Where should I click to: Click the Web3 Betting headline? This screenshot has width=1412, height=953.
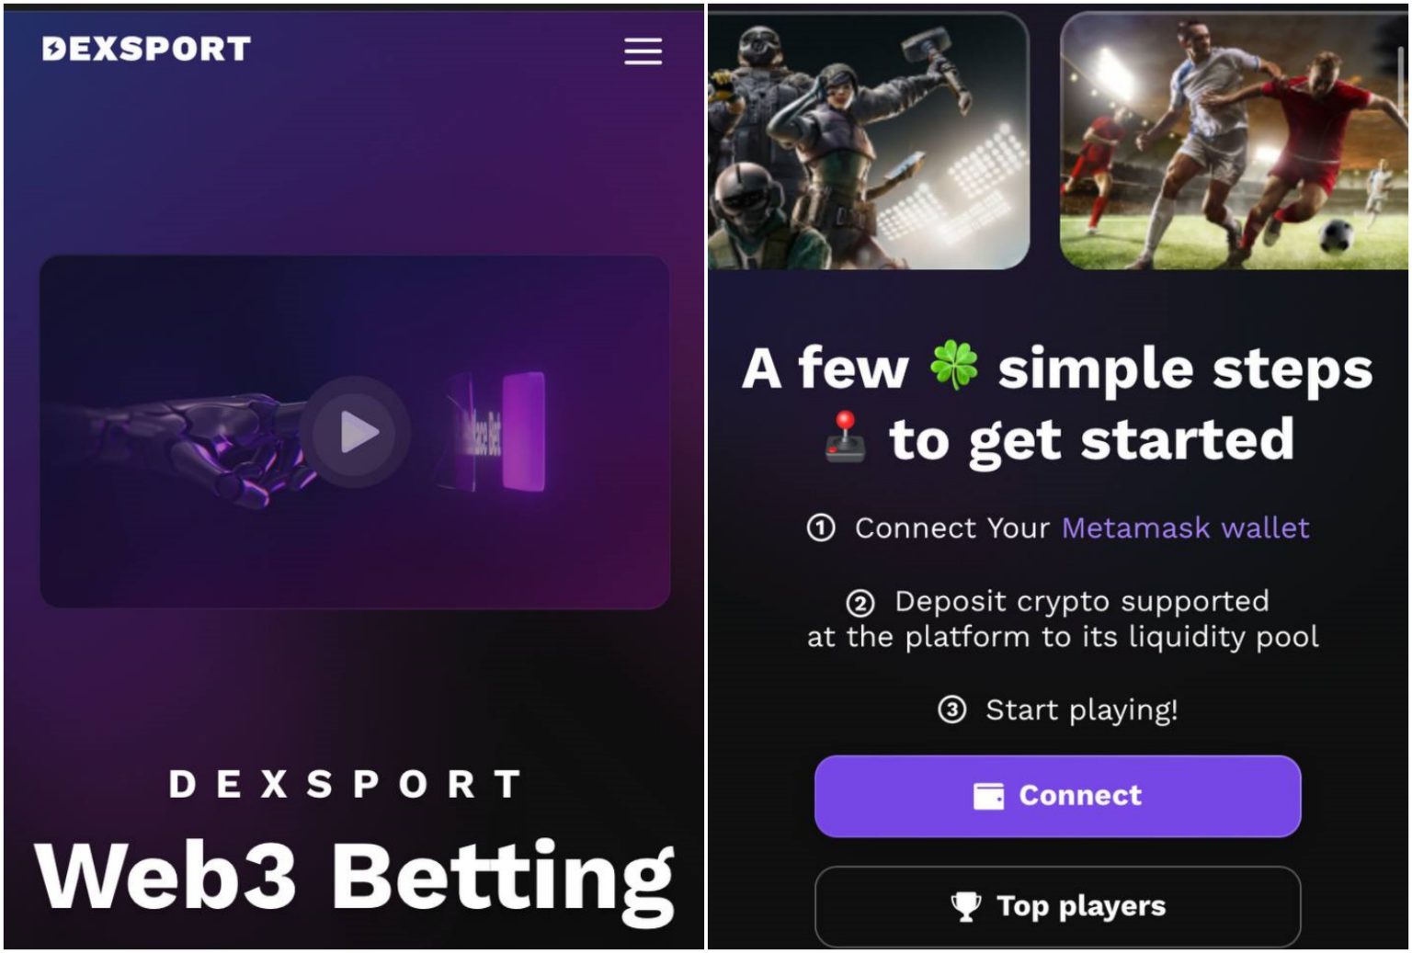(355, 878)
